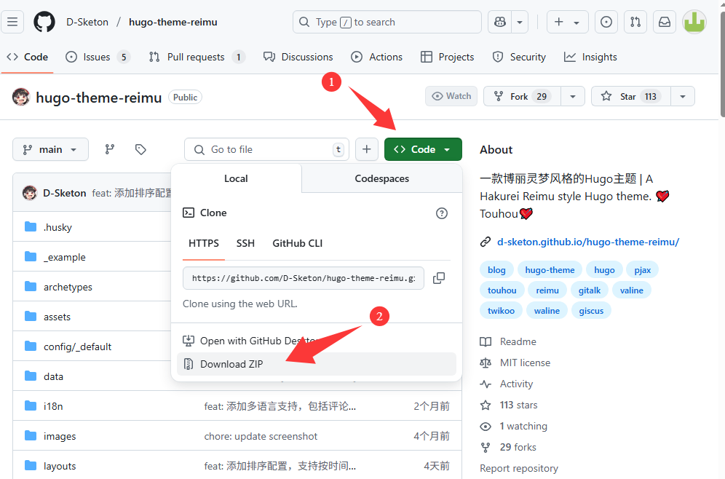Open pull requests icon in the header
Image resolution: width=725 pixels, height=479 pixels.
(x=635, y=22)
